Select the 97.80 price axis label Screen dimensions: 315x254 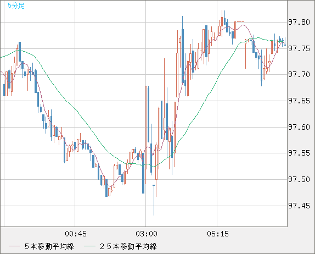click(x=299, y=22)
